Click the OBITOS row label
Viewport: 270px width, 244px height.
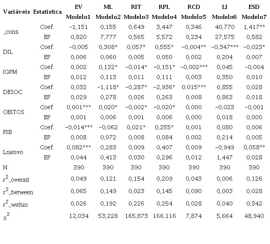(13, 112)
